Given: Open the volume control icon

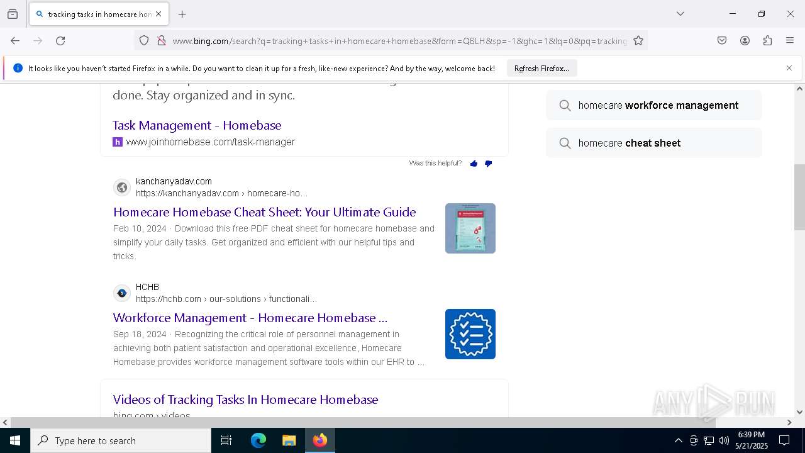Looking at the screenshot, I should (x=724, y=440).
